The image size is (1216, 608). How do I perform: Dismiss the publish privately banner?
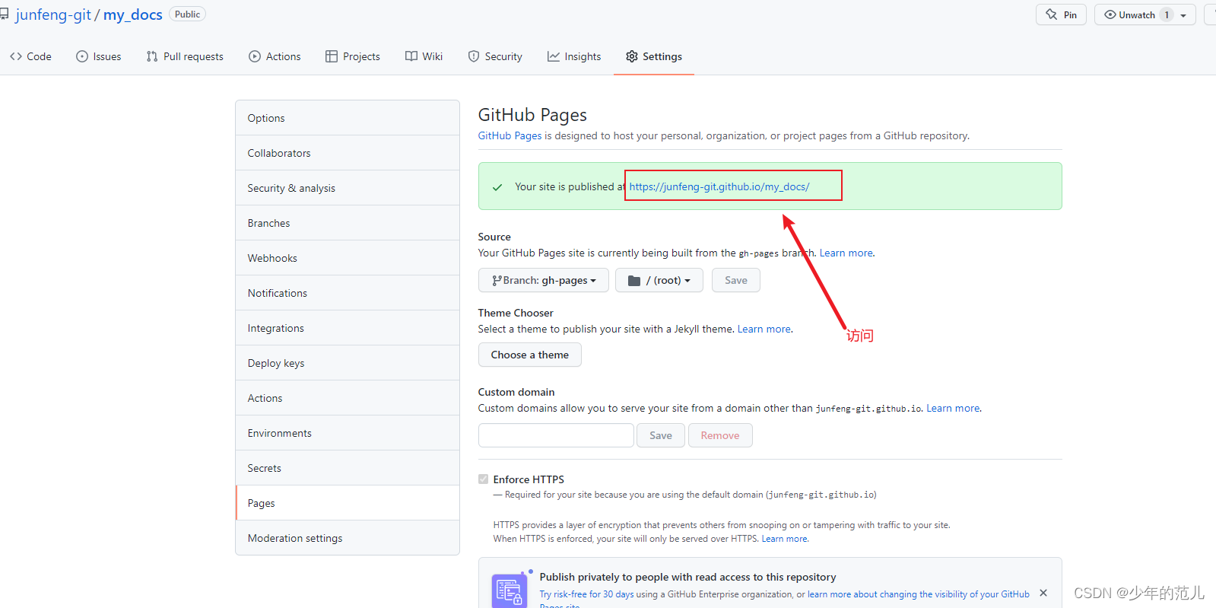1043,593
